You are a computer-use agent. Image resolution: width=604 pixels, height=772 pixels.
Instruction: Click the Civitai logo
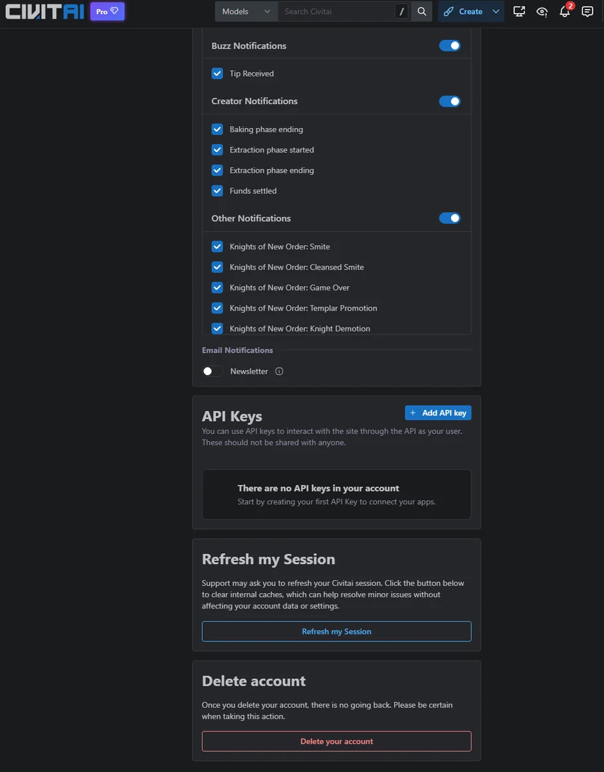[45, 12]
